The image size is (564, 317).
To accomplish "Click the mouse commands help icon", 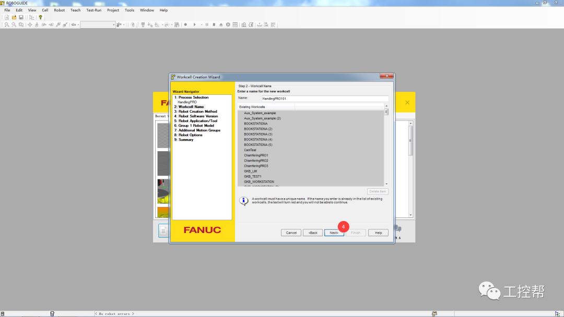I will coord(133,25).
